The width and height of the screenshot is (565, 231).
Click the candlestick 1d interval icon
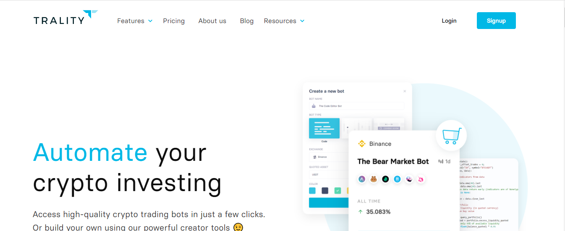[441, 161]
